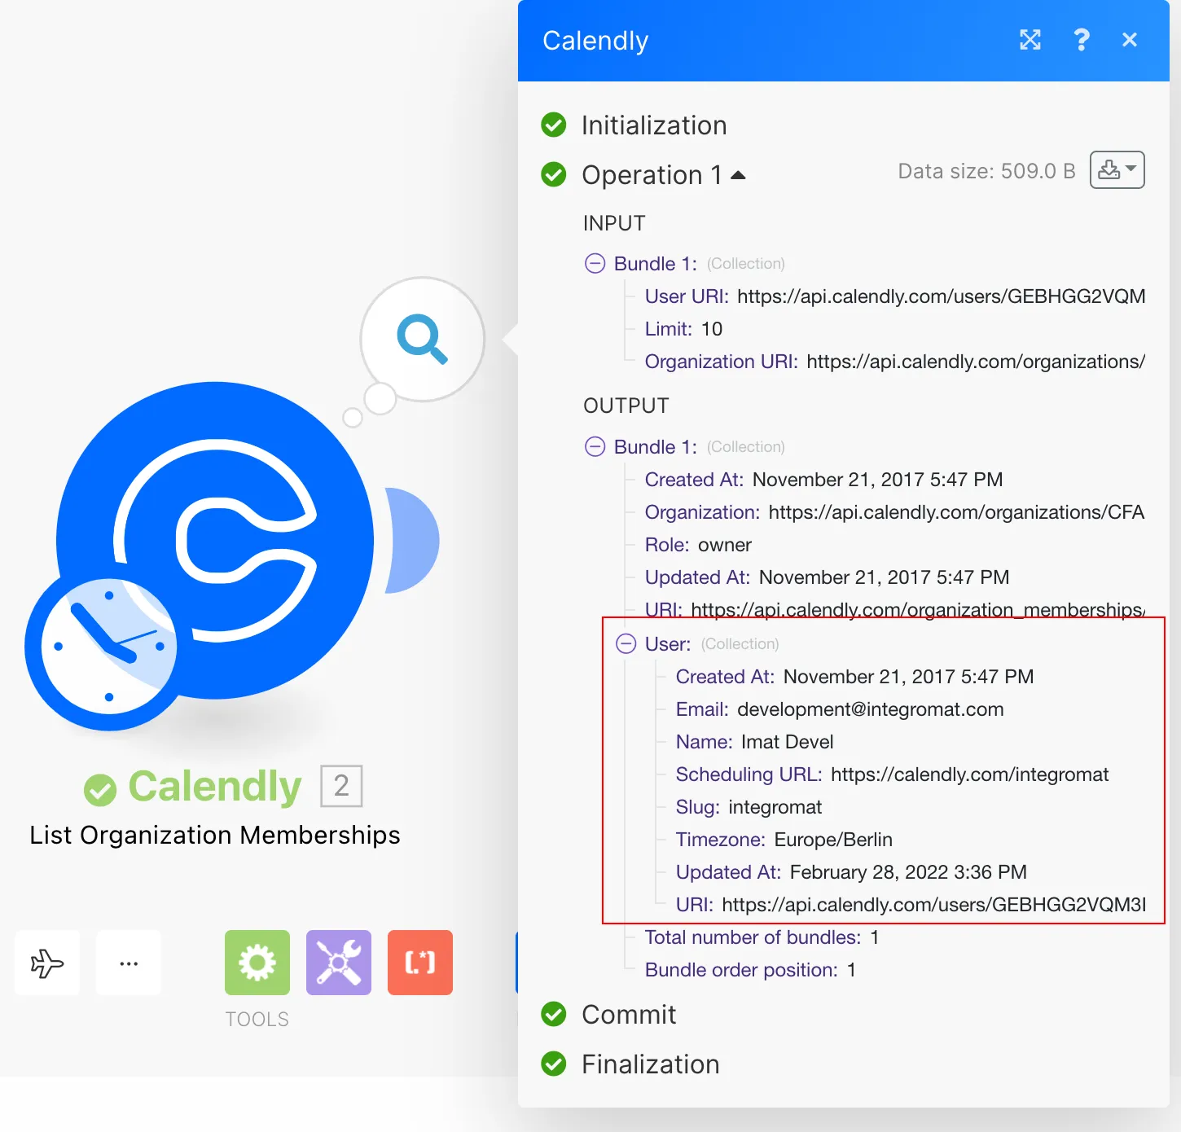
Task: Open the three-dots more options button
Action: pyautogui.click(x=129, y=963)
